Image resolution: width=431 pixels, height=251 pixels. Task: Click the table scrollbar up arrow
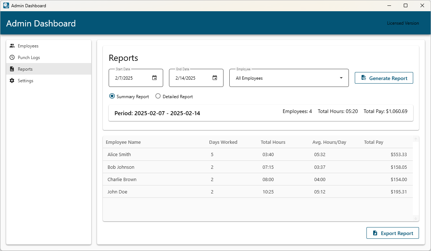click(x=415, y=139)
